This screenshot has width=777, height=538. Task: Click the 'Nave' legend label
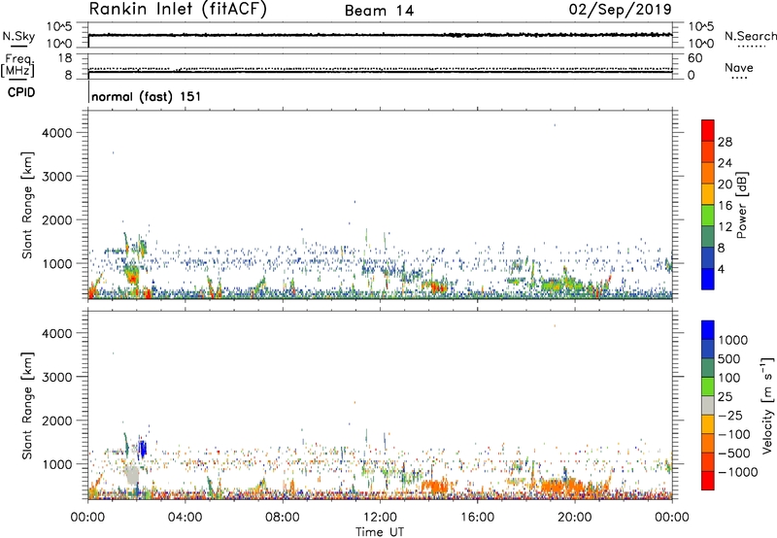(x=739, y=68)
